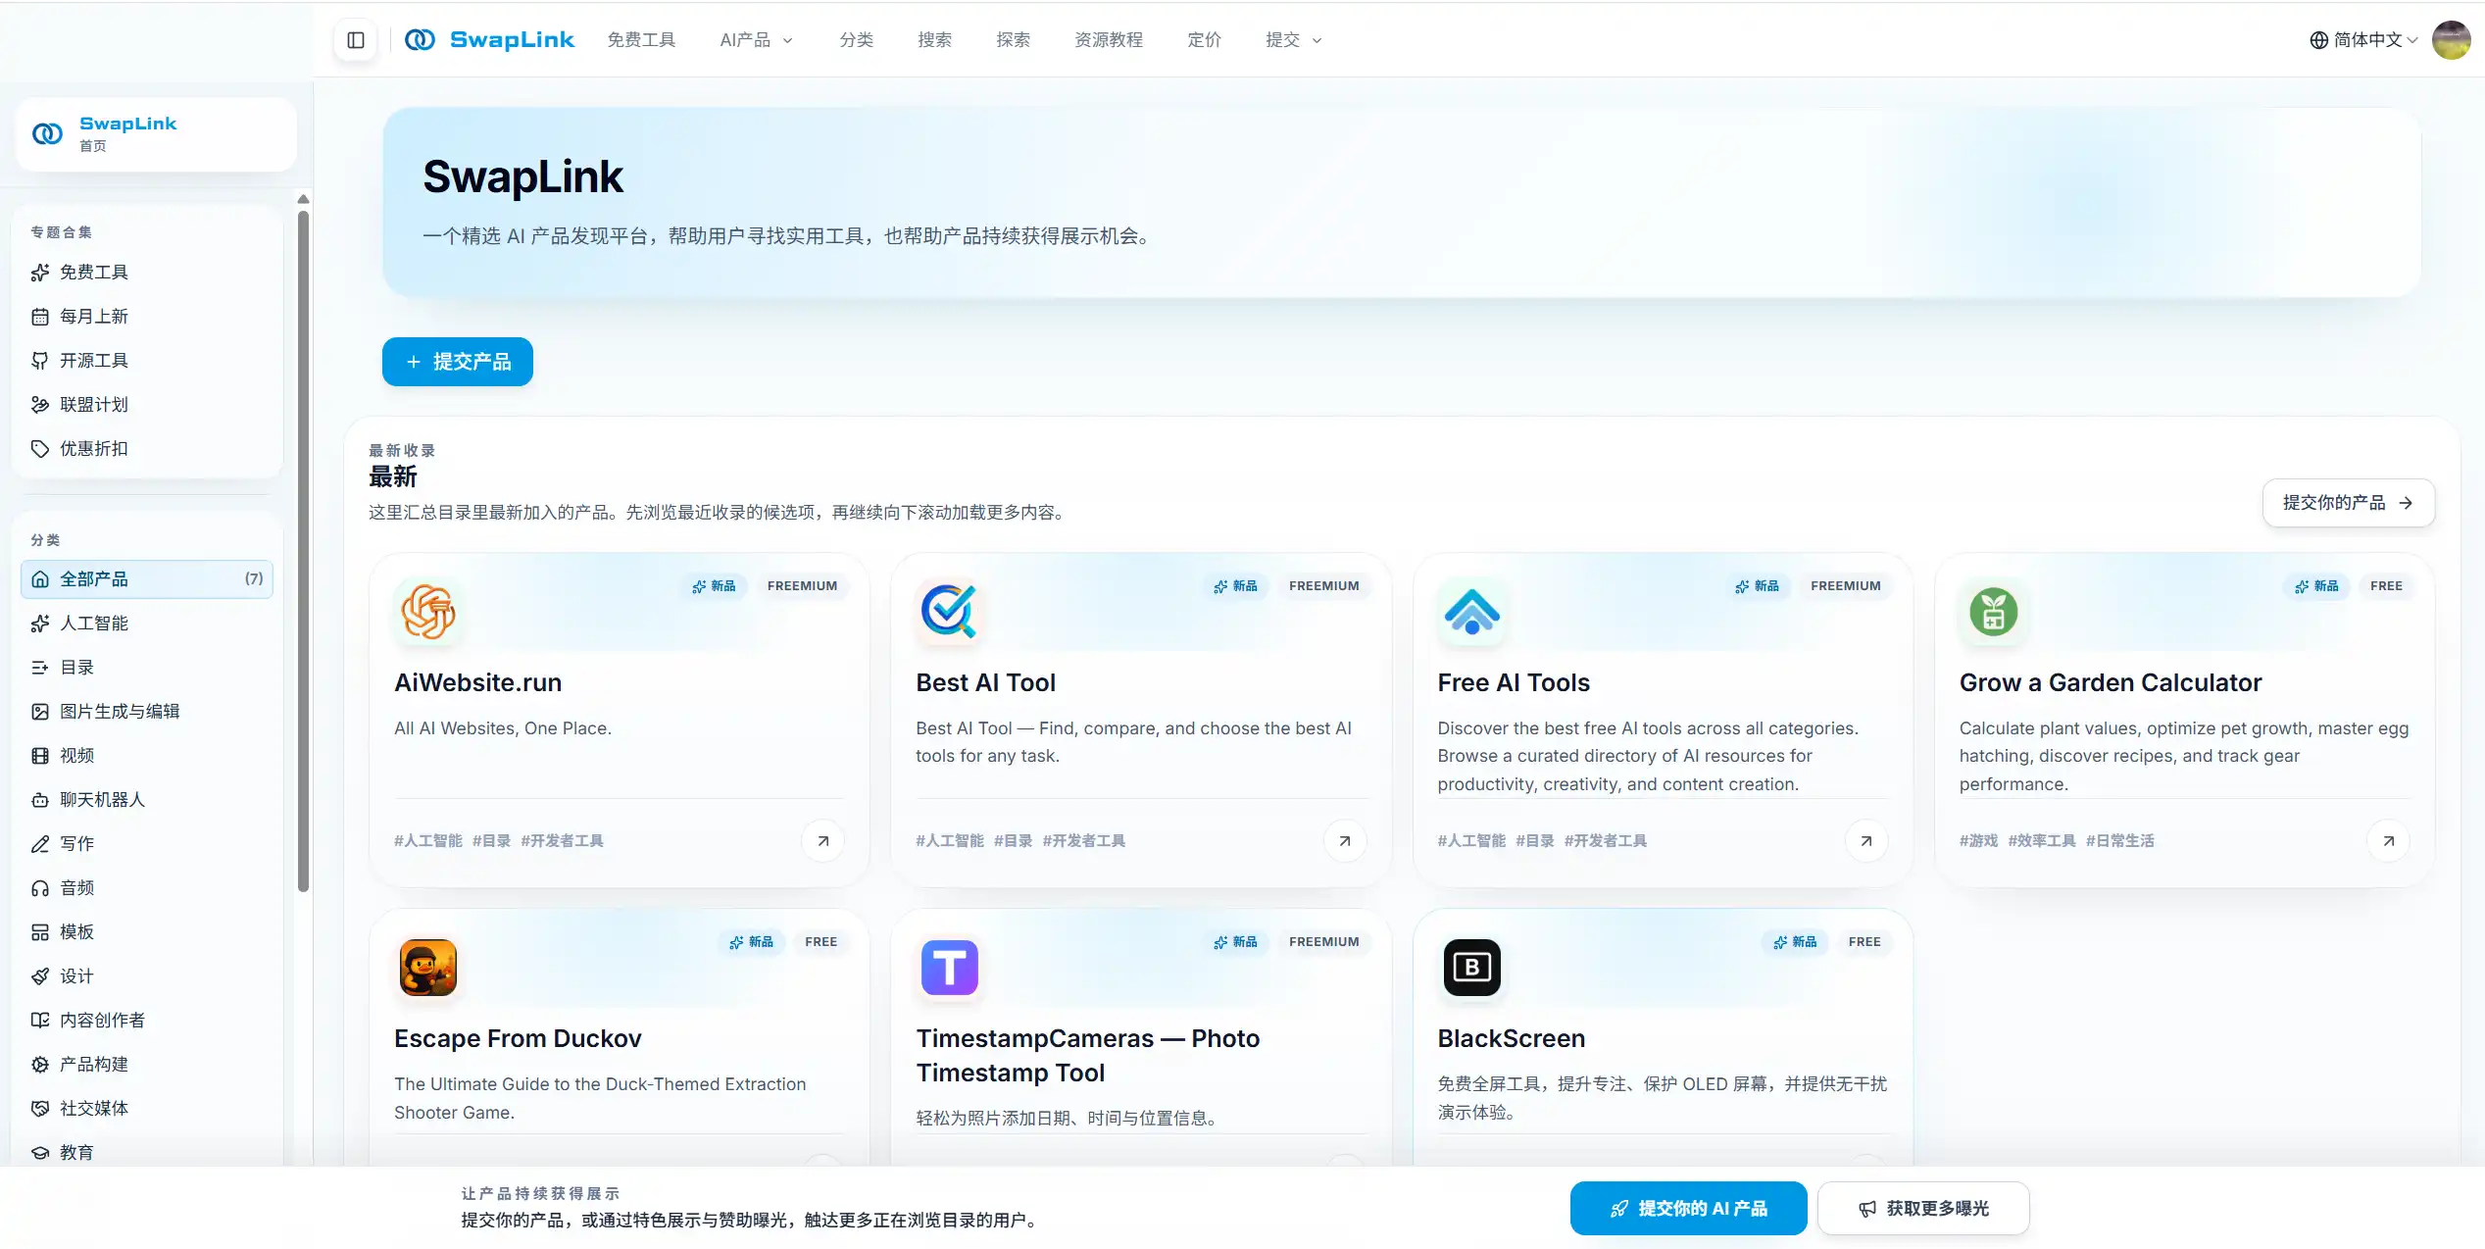Open 搜索 in top navigation
This screenshot has height=1249, width=2485.
coord(934,40)
